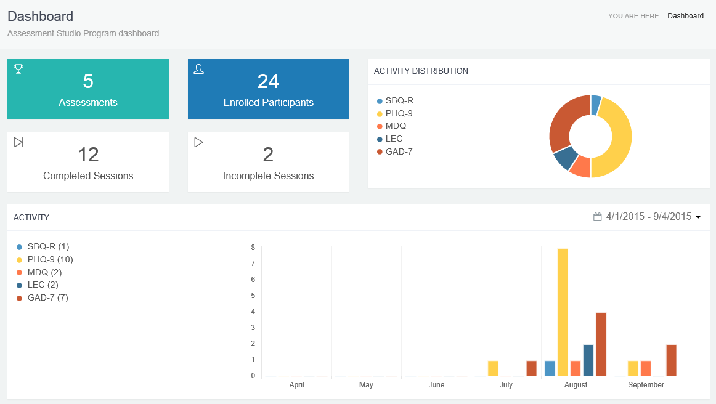
Task: Click PHQ-9 in Activity Distribution legend
Action: click(399, 113)
